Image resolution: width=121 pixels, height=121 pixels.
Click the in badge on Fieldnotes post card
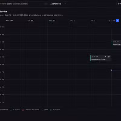[x=109, y=57]
